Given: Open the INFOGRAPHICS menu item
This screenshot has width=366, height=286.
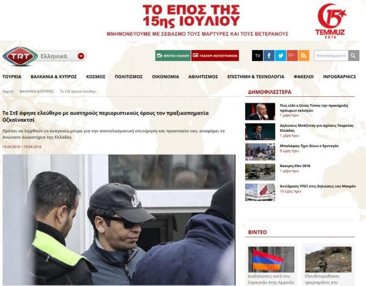Looking at the screenshot, I should click(339, 76).
